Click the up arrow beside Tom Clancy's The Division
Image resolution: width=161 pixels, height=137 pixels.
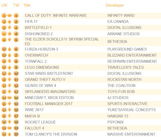click(x=10, y=134)
